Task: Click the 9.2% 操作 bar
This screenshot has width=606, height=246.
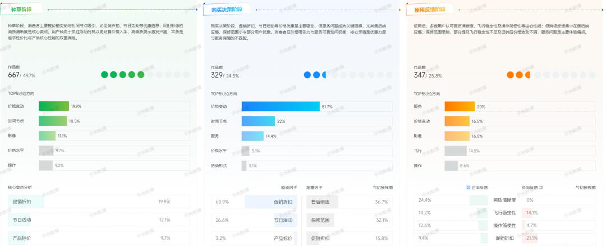Action: click(x=45, y=165)
